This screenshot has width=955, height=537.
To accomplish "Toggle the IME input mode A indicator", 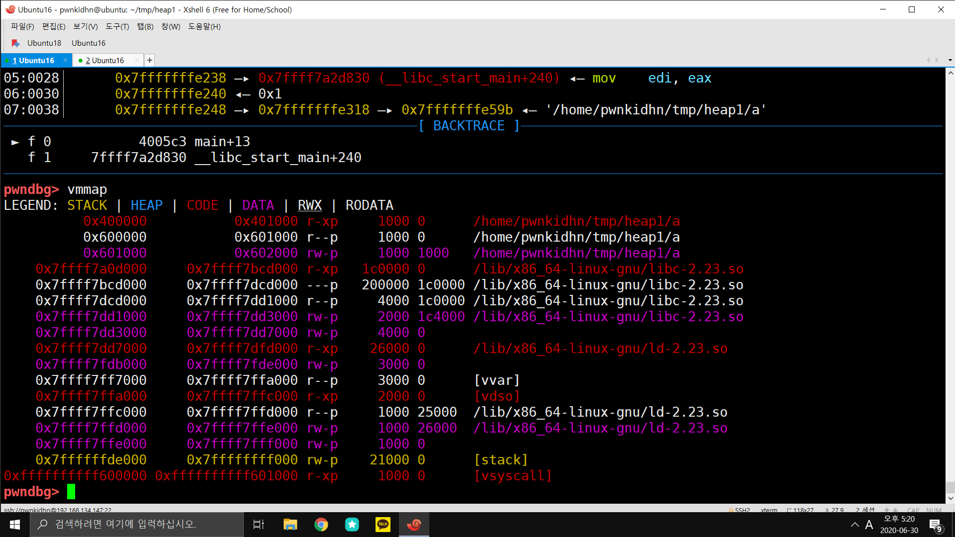I will click(x=869, y=525).
